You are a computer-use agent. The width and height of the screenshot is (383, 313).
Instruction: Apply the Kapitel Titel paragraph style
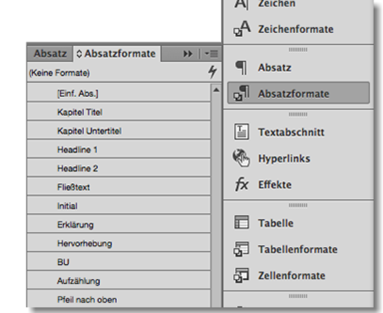tap(80, 112)
